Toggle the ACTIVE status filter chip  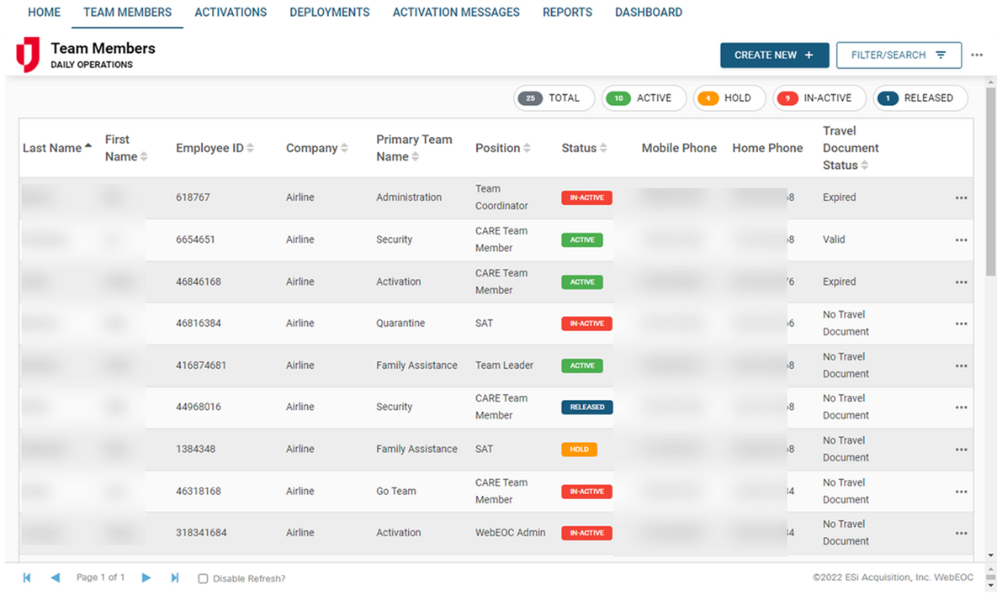pyautogui.click(x=643, y=98)
